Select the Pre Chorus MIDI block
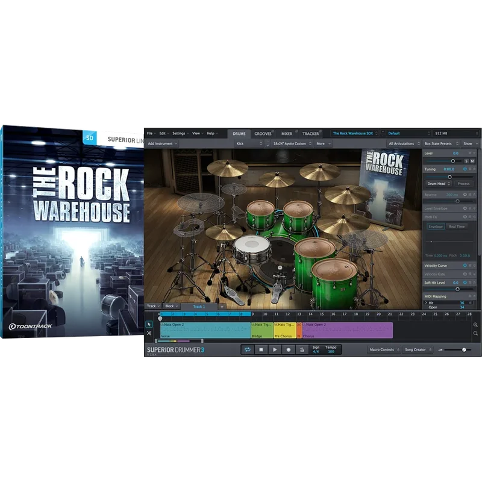The image size is (482, 482). coord(284,330)
